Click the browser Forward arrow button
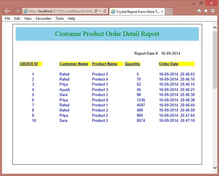 tap(17, 11)
